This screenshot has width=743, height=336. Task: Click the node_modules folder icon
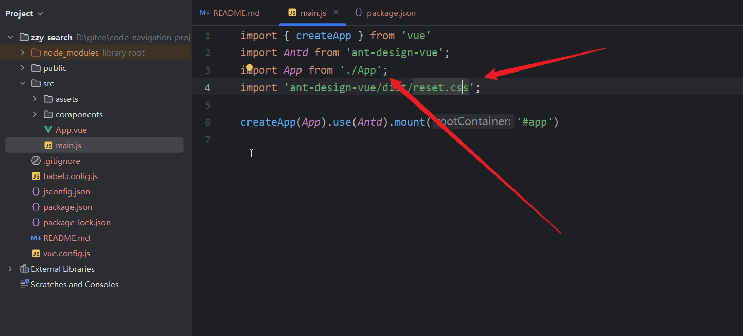pos(36,52)
